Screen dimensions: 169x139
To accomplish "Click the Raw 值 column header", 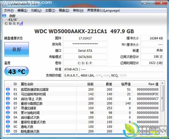I will [x=146, y=84].
